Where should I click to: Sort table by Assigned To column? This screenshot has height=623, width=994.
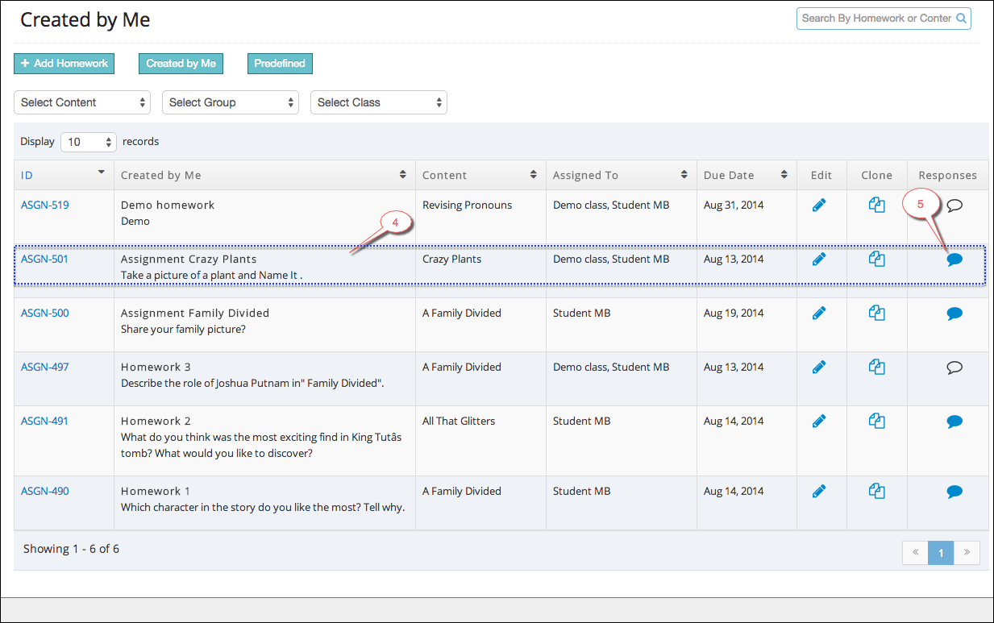tap(621, 175)
